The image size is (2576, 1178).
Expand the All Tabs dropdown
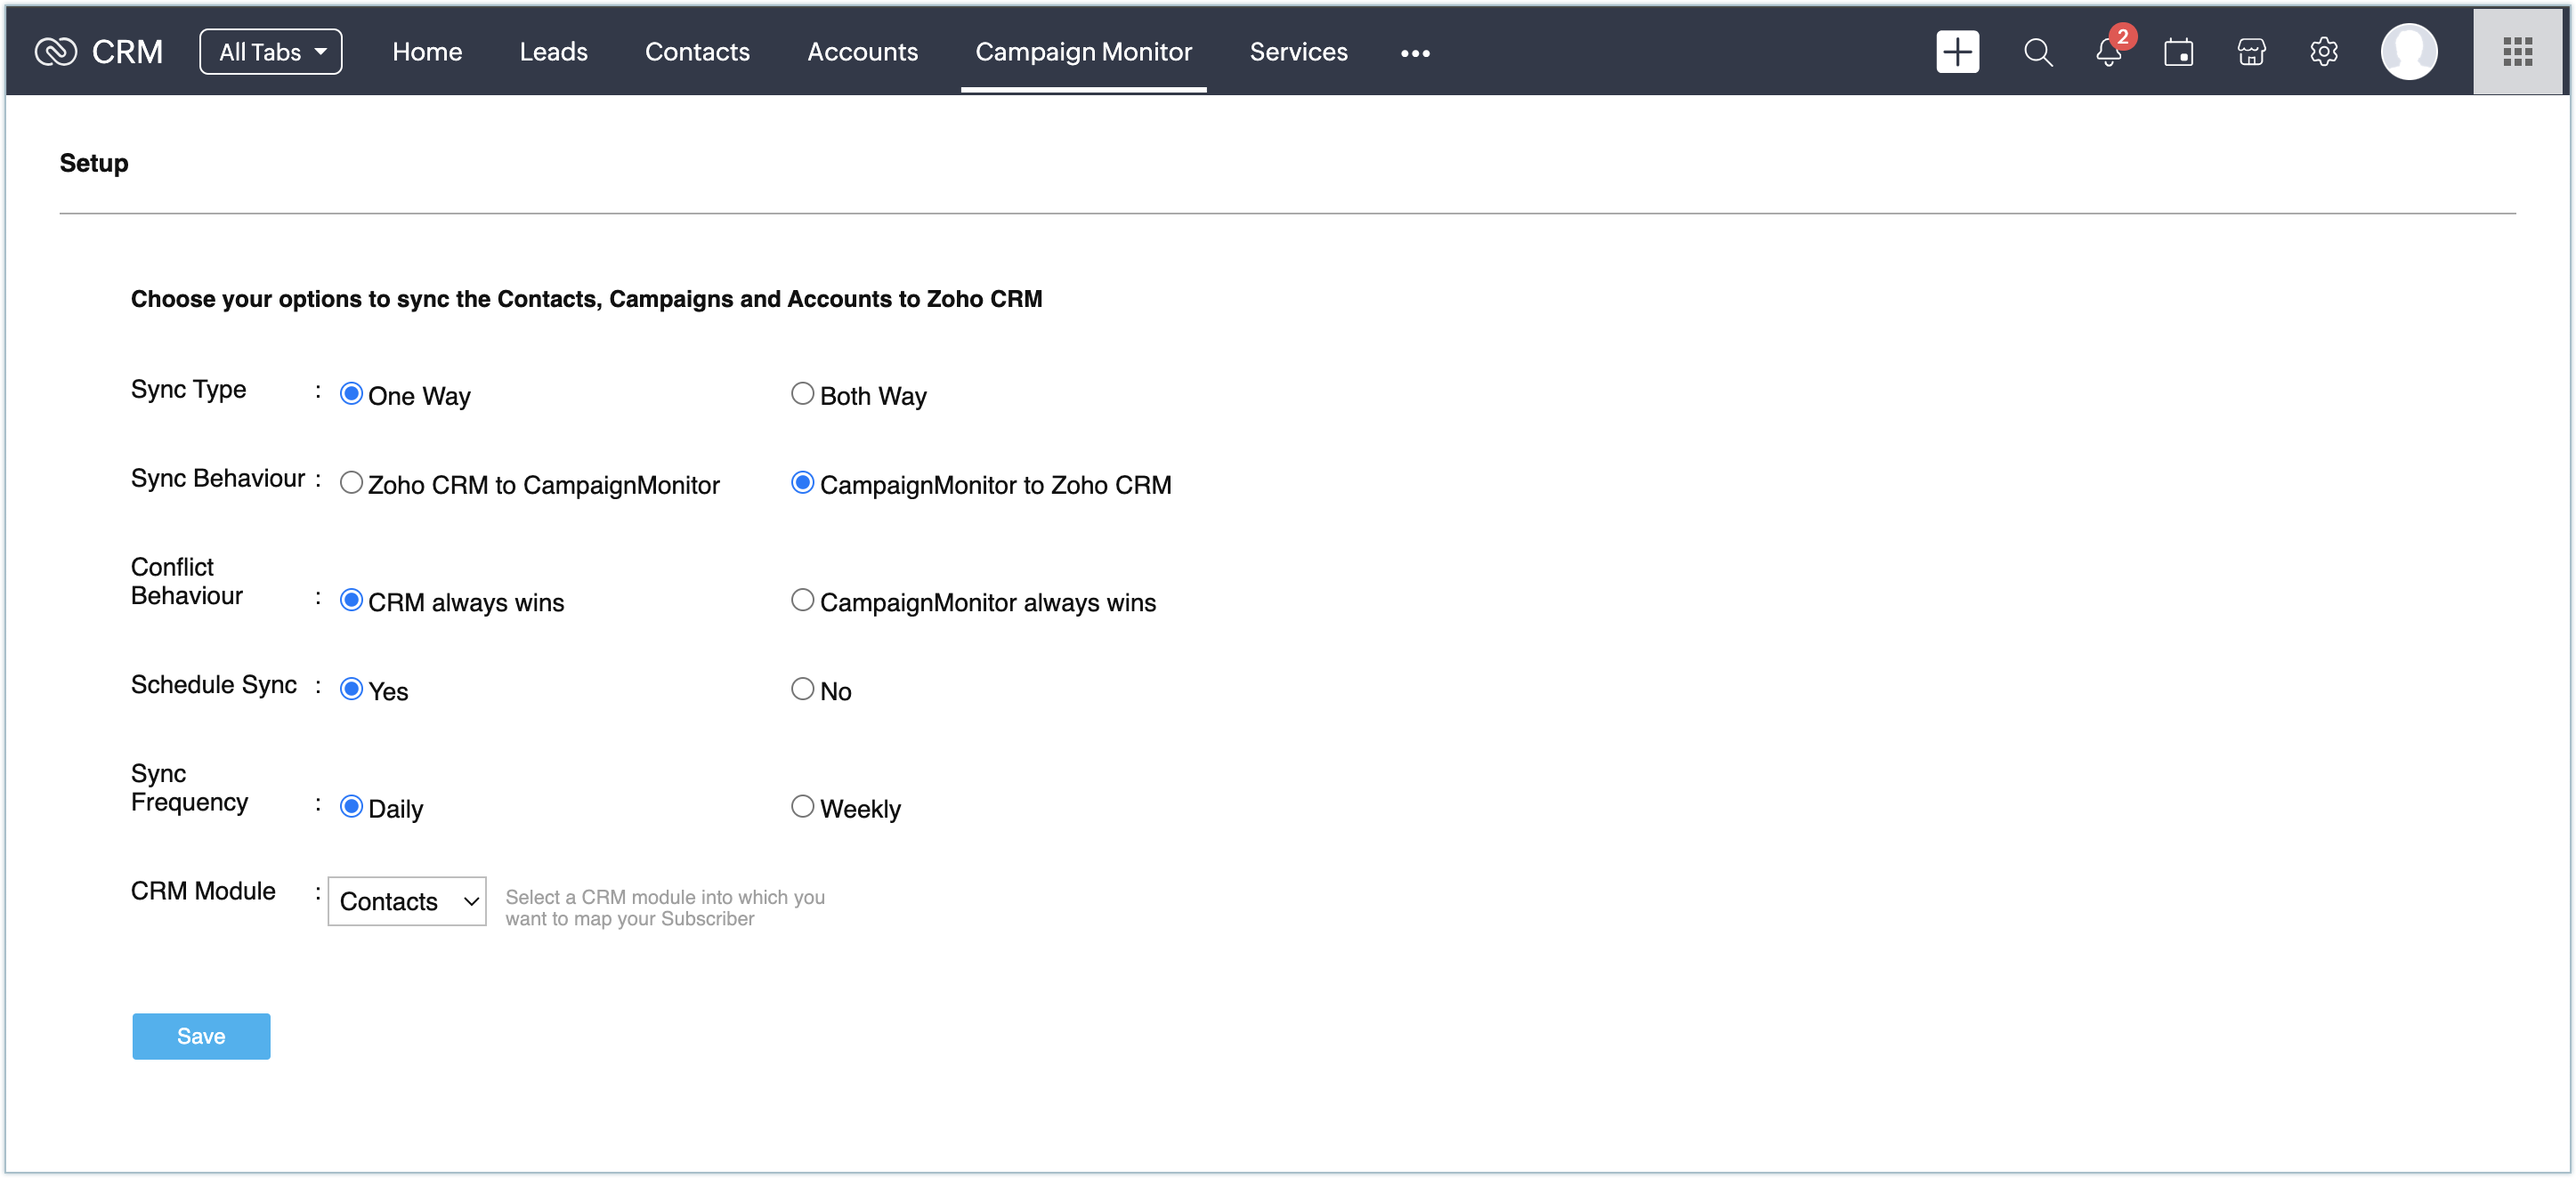[271, 52]
